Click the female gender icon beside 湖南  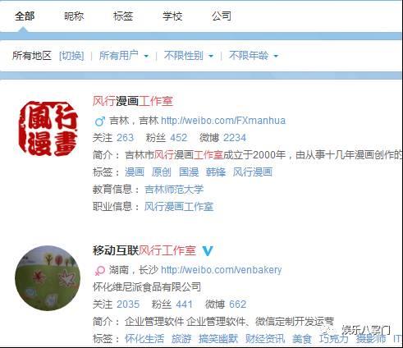click(x=99, y=271)
